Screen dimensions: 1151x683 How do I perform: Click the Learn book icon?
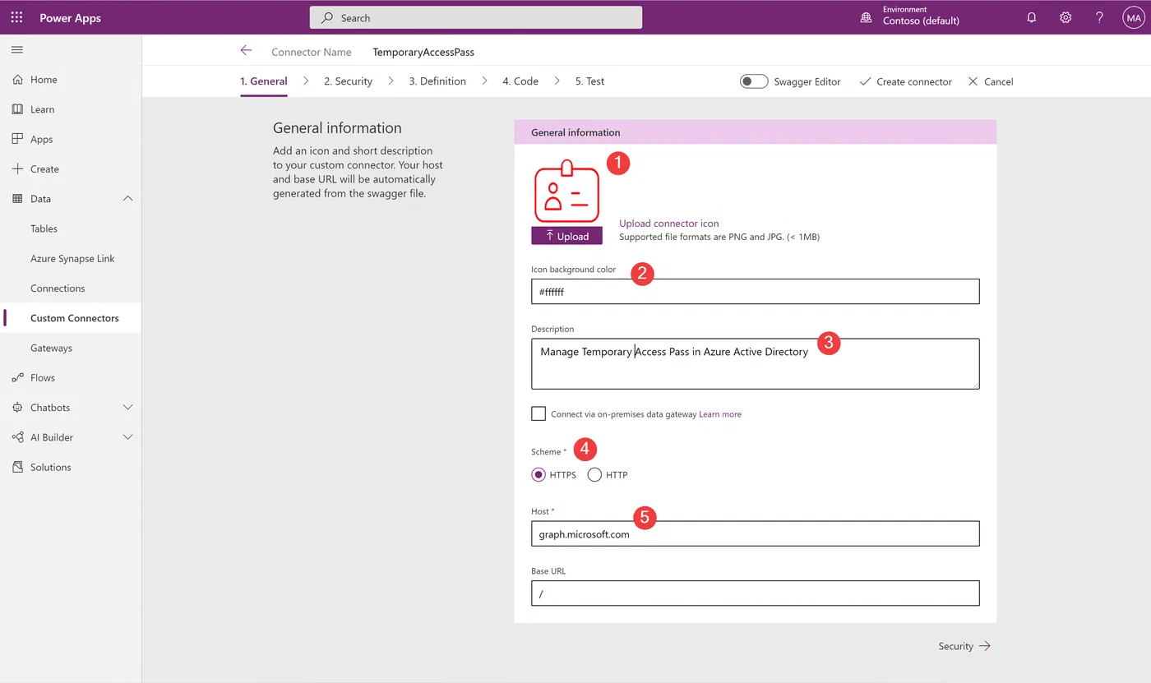17,109
